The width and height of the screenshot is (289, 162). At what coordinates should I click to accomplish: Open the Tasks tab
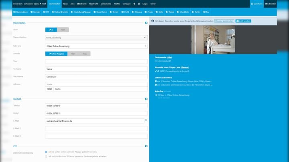point(65,4)
